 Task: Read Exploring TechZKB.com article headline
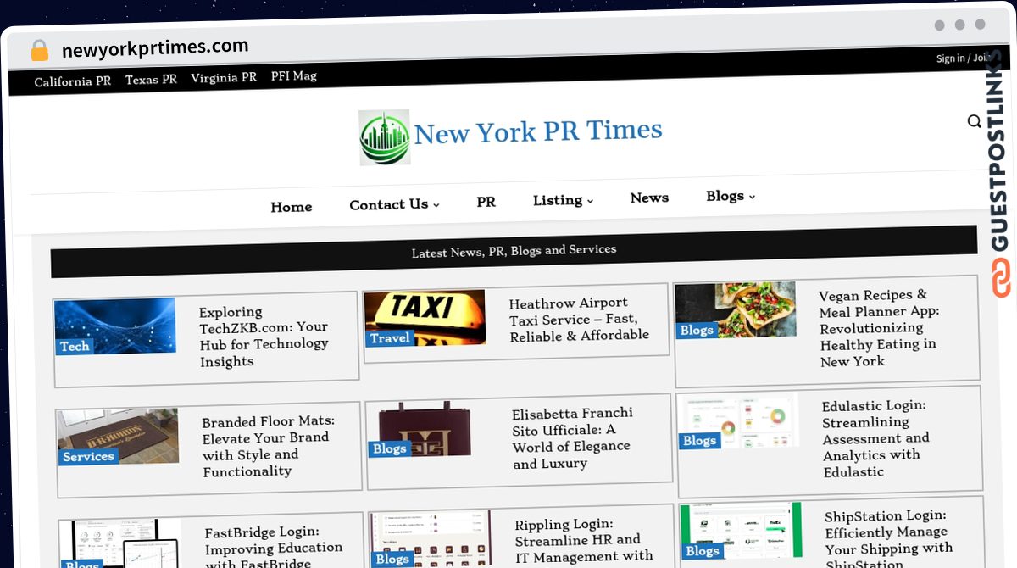coord(264,337)
